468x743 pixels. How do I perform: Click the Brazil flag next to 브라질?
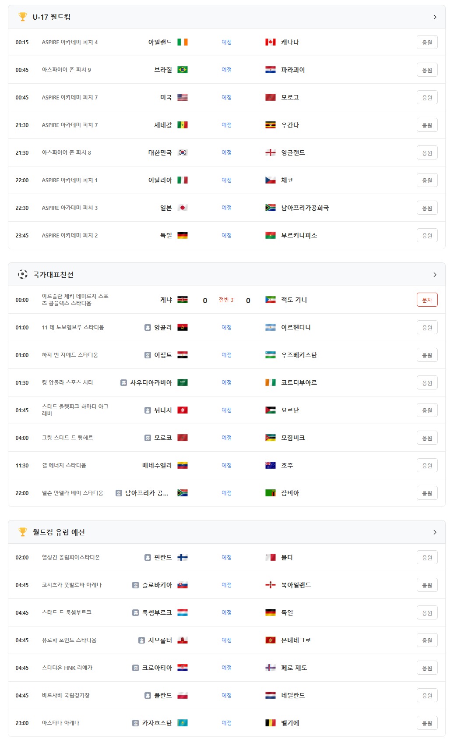click(x=183, y=70)
